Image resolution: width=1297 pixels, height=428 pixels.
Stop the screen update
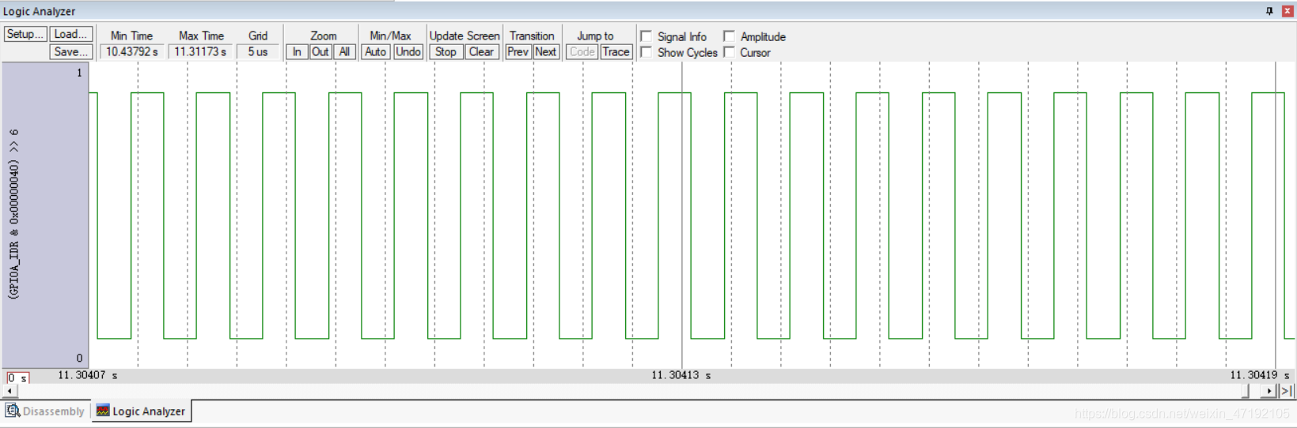click(446, 51)
